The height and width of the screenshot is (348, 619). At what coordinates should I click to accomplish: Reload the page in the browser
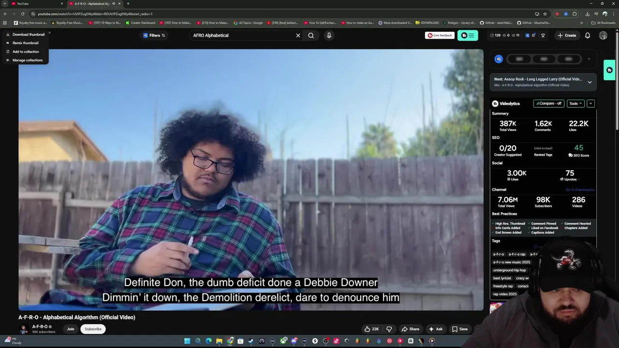(x=22, y=14)
